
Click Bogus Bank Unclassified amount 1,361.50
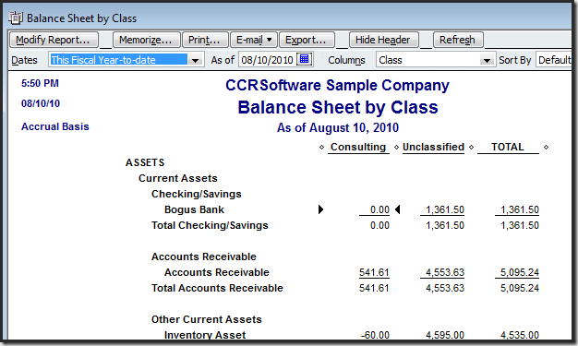pos(445,209)
